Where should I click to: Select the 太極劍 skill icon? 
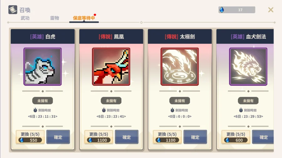tap(180, 67)
